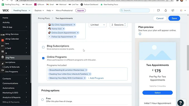Open the Email bookmark
189x106 pixels.
(x=50, y=4)
